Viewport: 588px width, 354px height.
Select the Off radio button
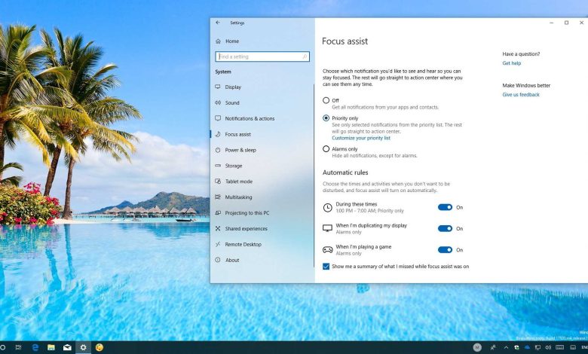(326, 100)
